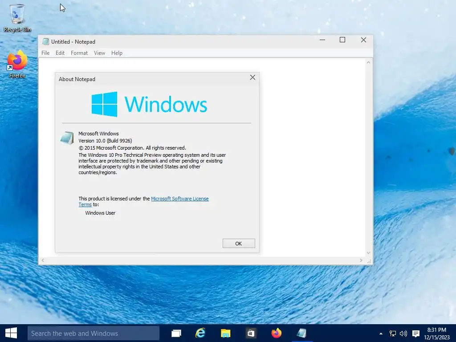Select the Notepad taskbar icon

301,333
